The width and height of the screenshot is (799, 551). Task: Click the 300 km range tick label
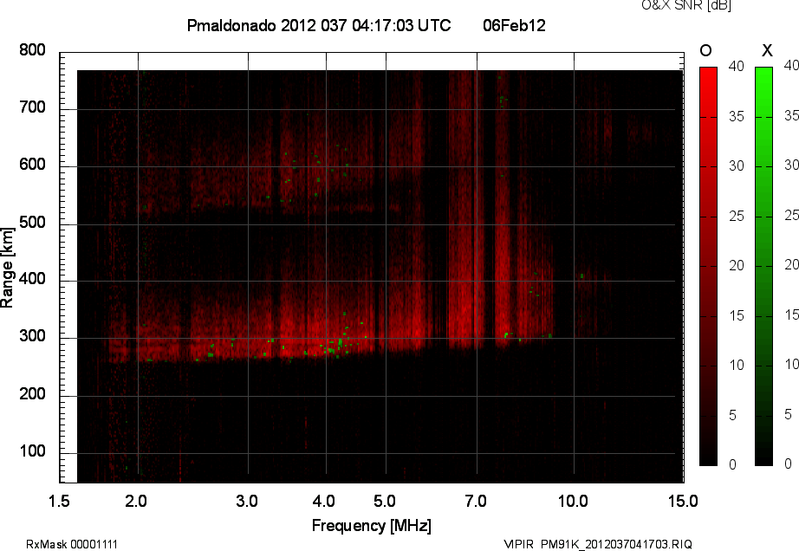[x=32, y=337]
